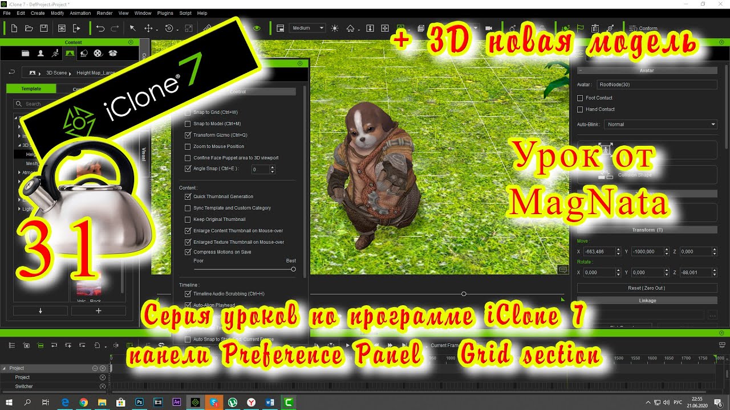Open the File menu
Image resolution: width=730 pixels, height=410 pixels.
[7, 13]
